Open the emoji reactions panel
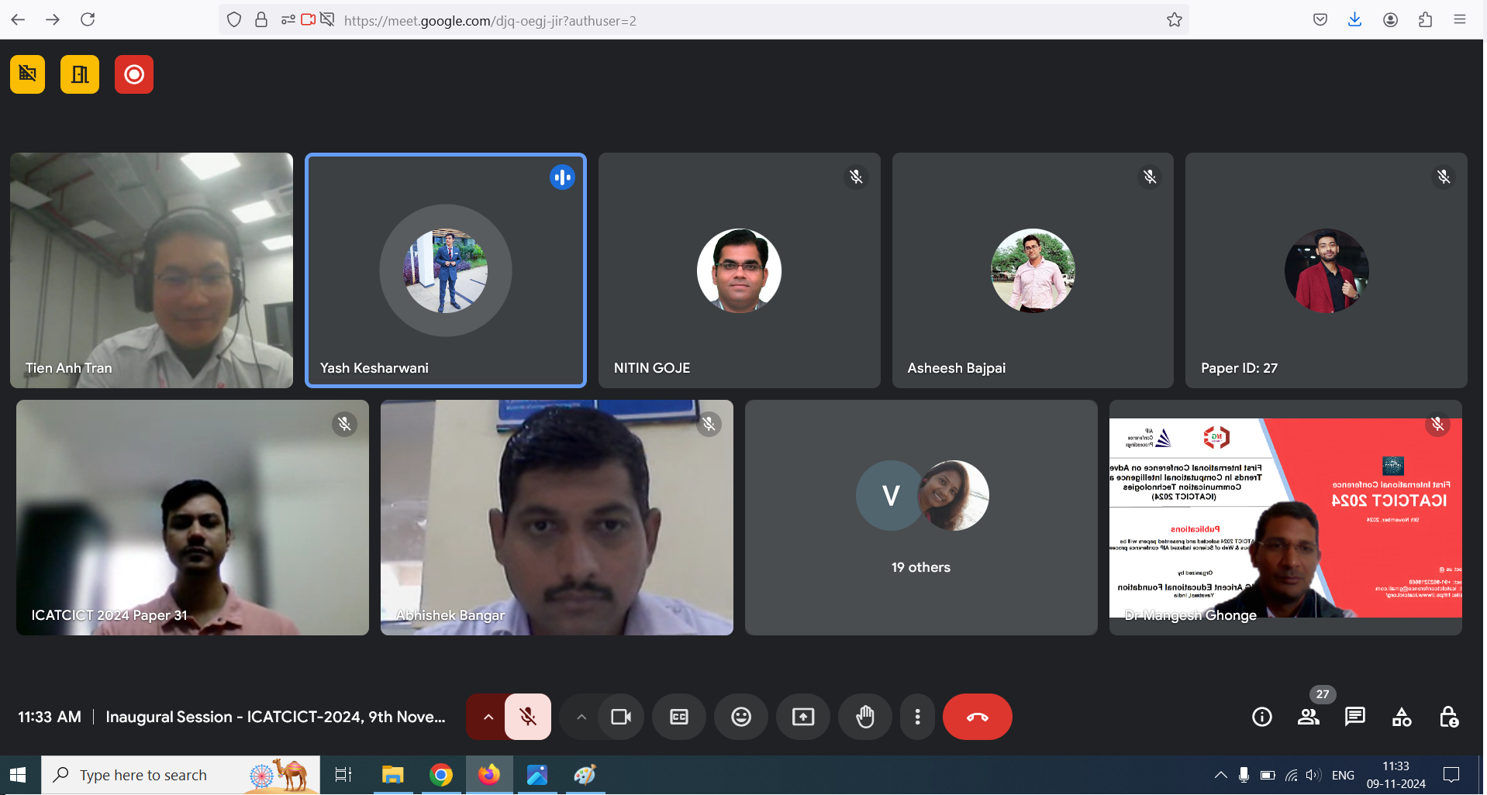 [x=741, y=717]
